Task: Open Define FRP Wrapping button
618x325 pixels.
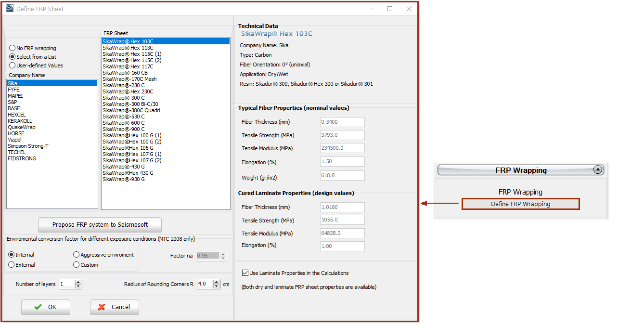Action: (520, 204)
